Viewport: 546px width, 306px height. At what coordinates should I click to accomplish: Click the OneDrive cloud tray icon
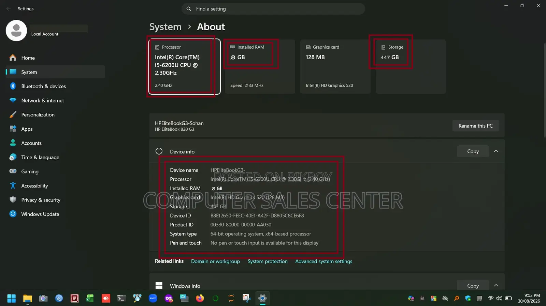[x=445, y=299]
